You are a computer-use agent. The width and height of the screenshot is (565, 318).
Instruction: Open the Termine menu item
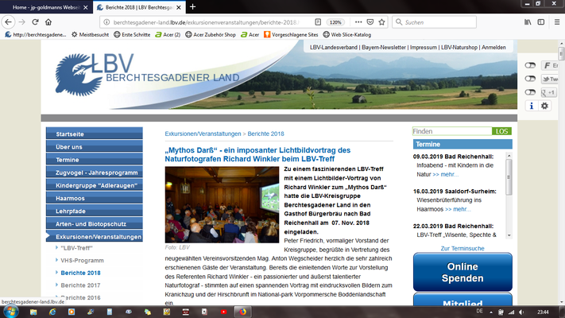click(95, 160)
